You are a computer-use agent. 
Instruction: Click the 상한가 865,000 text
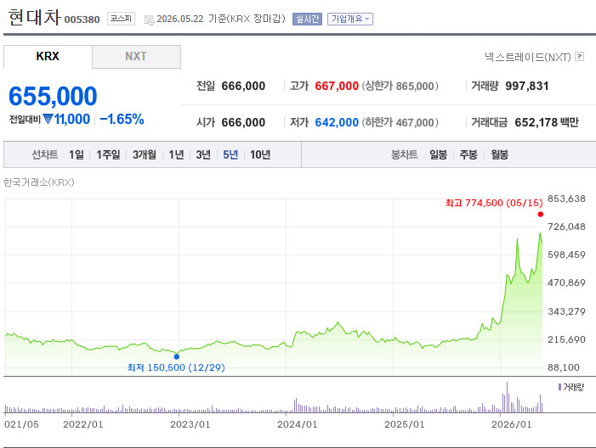point(400,86)
